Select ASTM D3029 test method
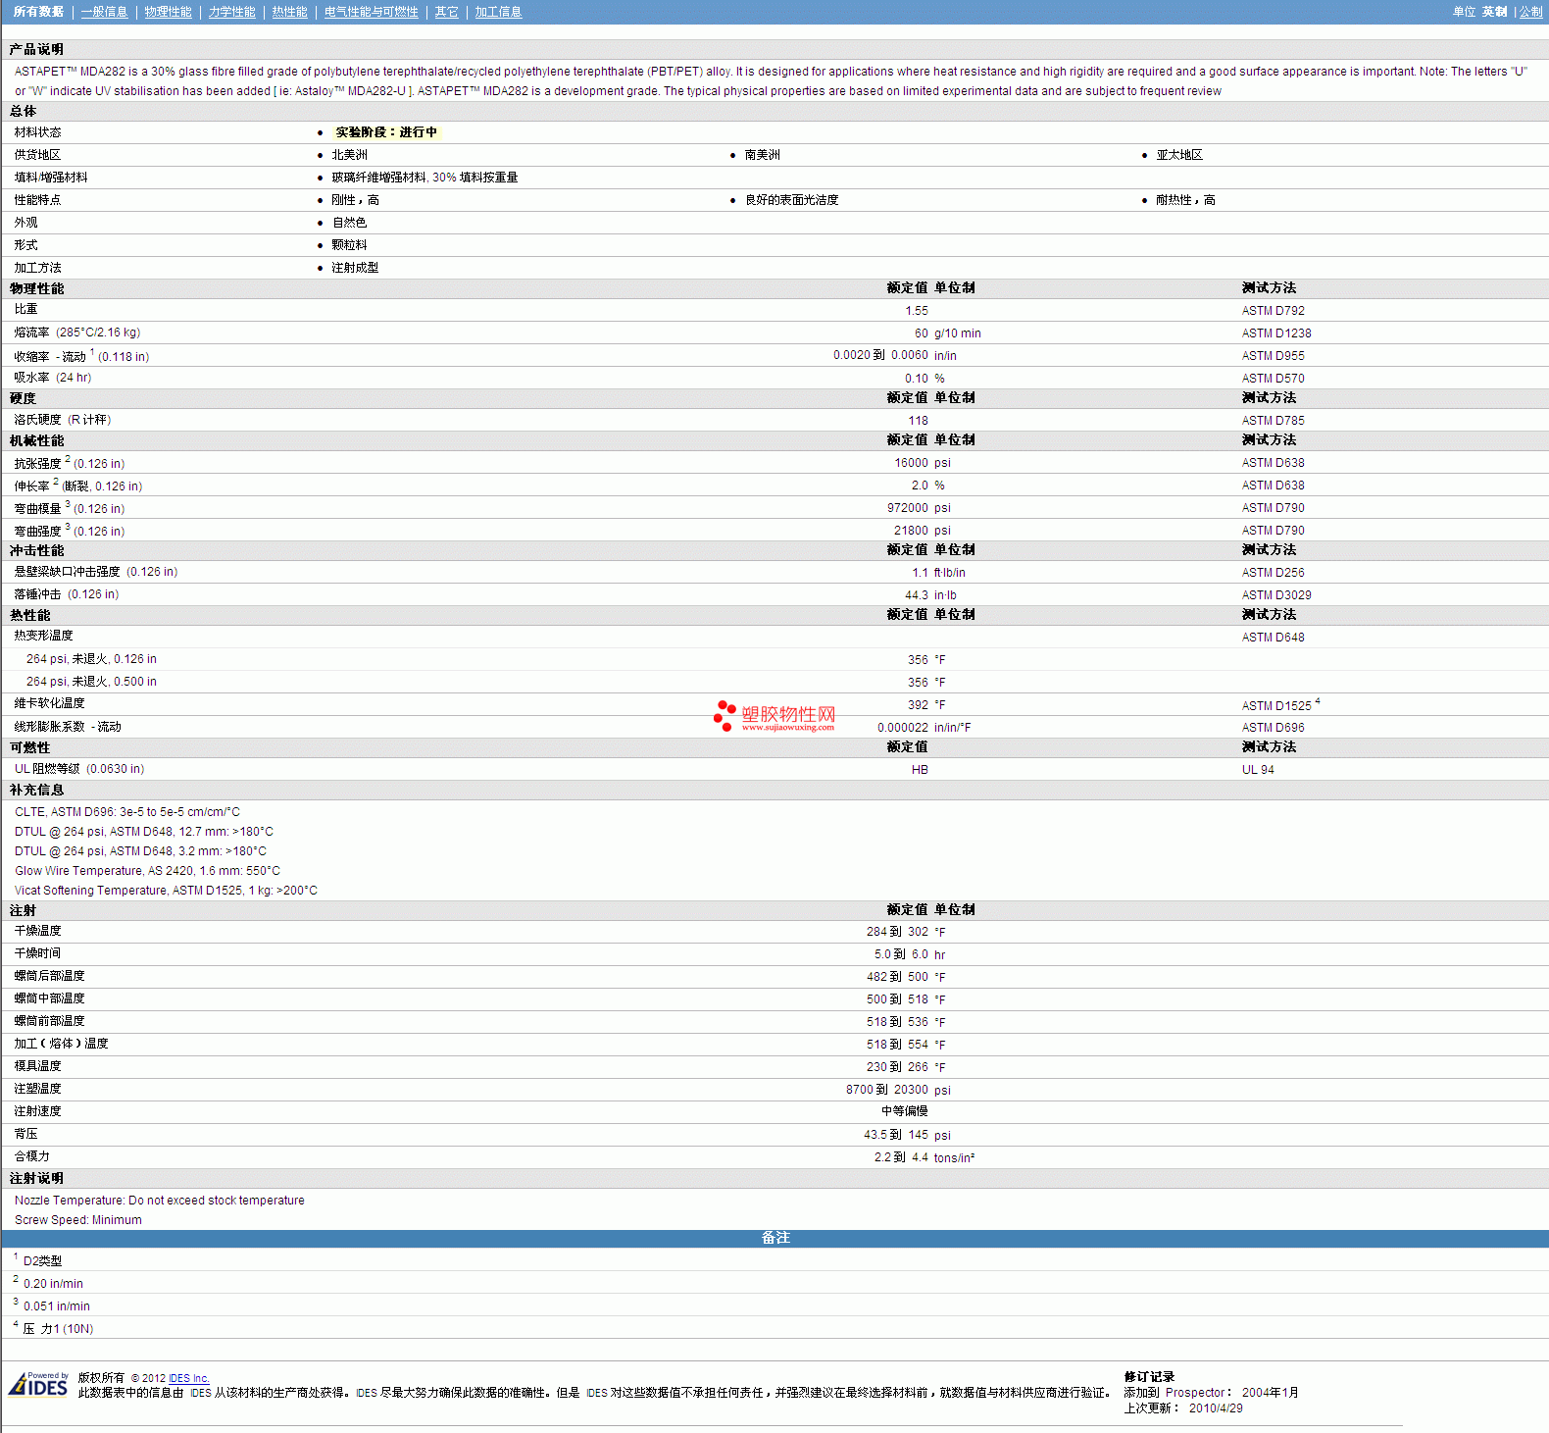Viewport: 1549px width, 1433px height. pyautogui.click(x=1275, y=595)
